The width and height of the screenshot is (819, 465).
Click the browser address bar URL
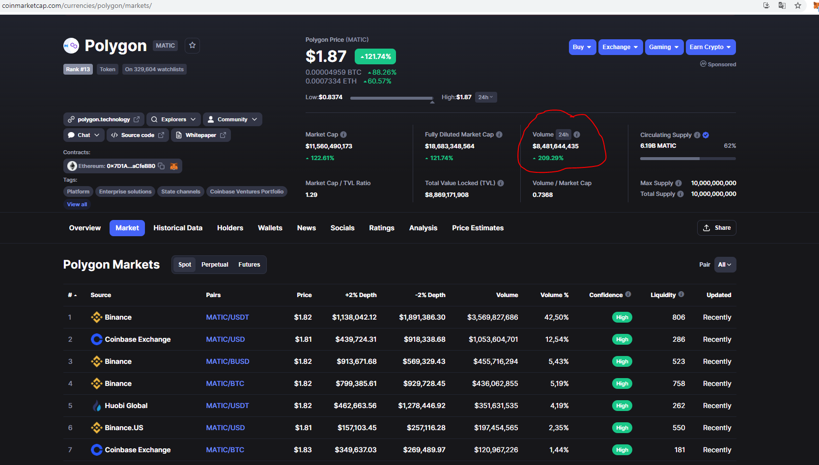77,5
